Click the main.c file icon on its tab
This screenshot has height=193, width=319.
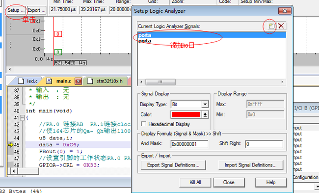49,81
